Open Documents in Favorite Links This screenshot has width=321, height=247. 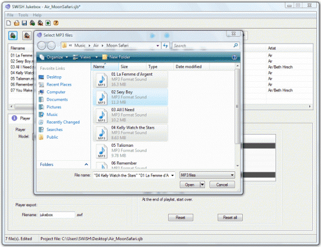point(57,100)
